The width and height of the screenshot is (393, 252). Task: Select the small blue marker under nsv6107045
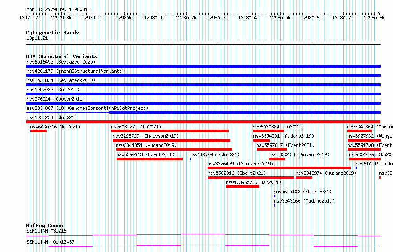pos(190,159)
